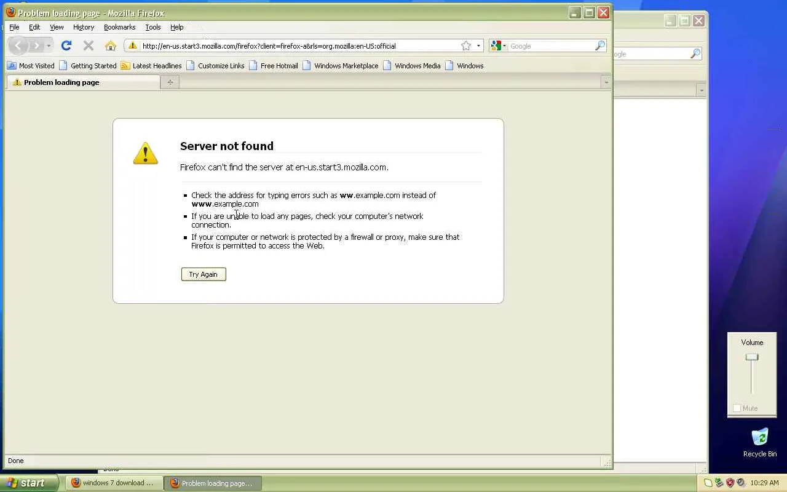Open the Most Visited bookmarks folder

click(x=31, y=66)
